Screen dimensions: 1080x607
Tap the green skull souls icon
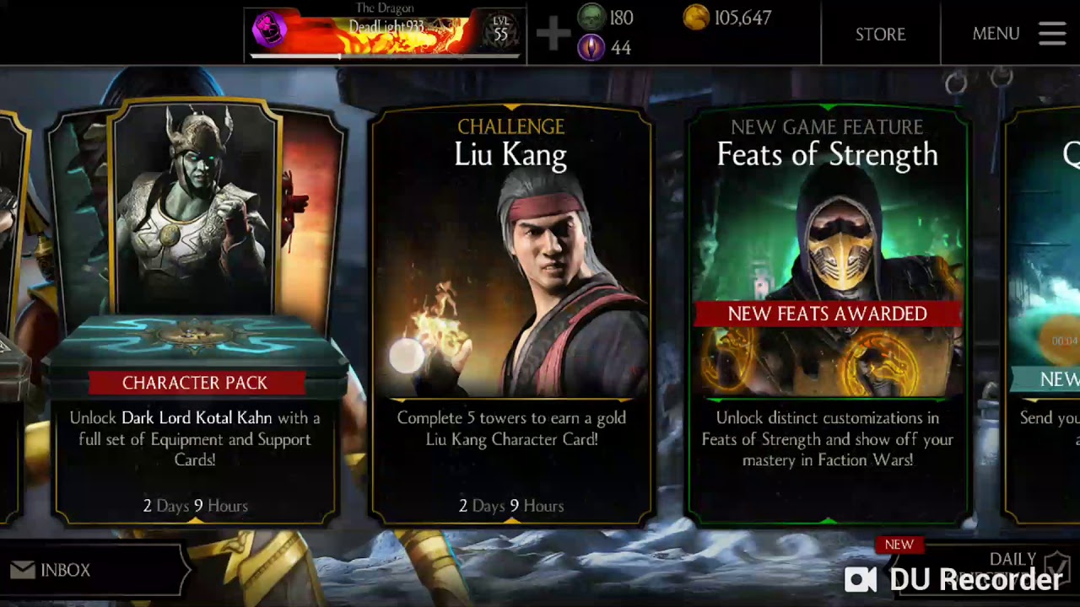591,18
